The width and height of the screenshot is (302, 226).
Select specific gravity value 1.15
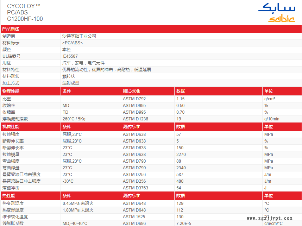(x=180, y=99)
